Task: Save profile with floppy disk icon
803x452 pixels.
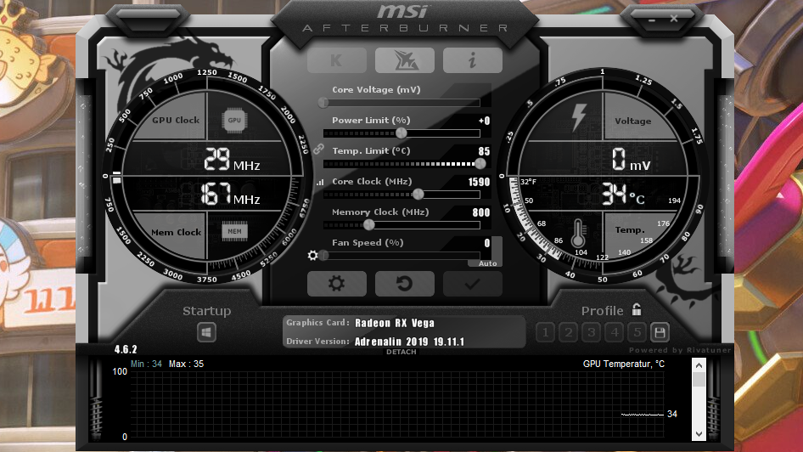Action: click(660, 332)
